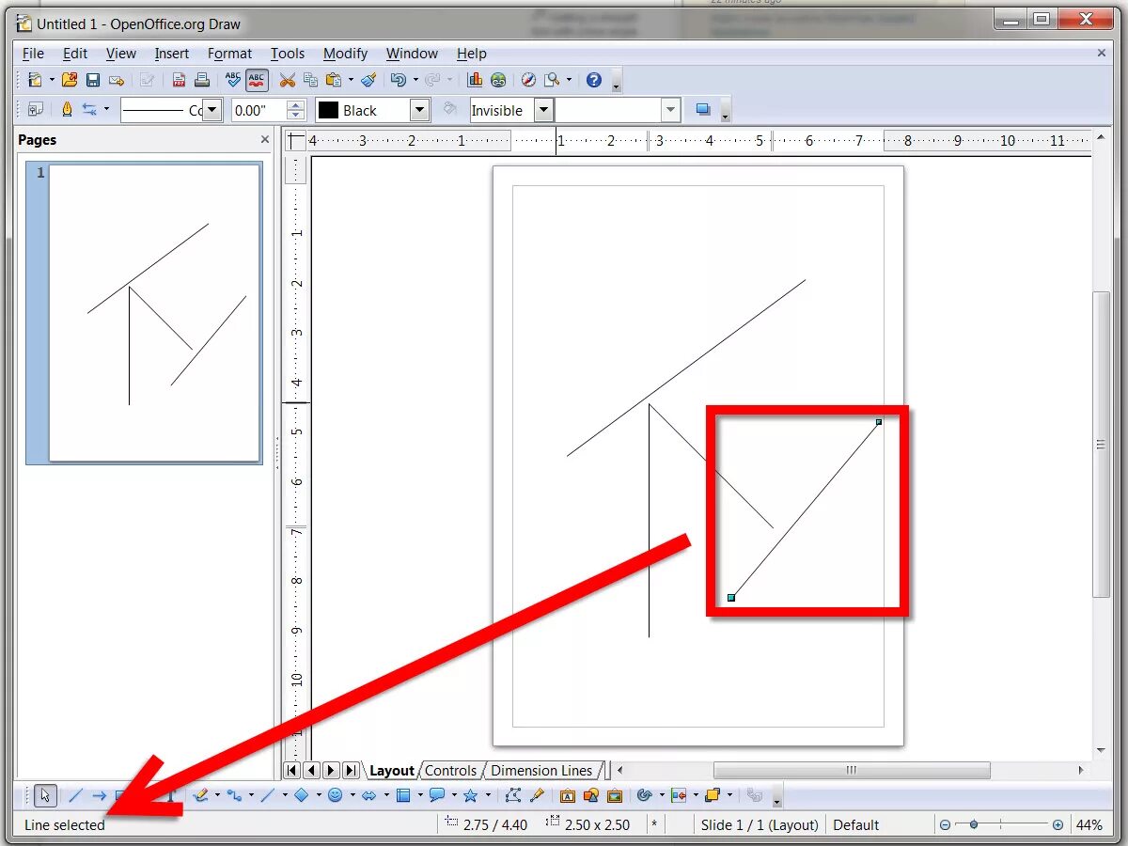The image size is (1128, 846).
Task: Open the Tools menu
Action: [288, 54]
